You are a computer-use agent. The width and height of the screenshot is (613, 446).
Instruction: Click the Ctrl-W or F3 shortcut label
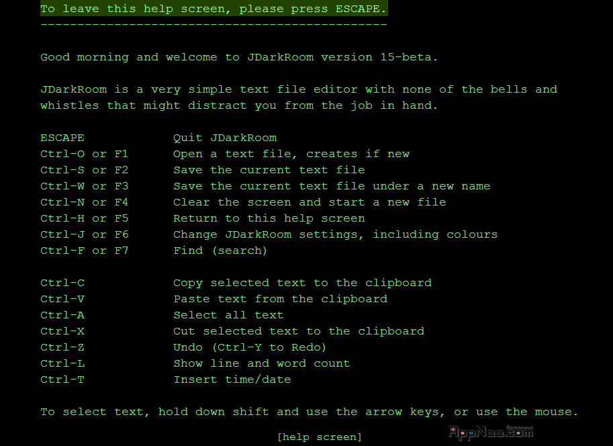pyautogui.click(x=84, y=186)
